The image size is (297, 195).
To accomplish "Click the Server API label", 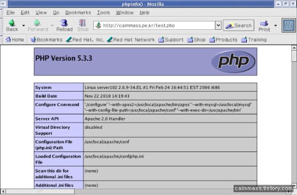I will click(47, 119).
